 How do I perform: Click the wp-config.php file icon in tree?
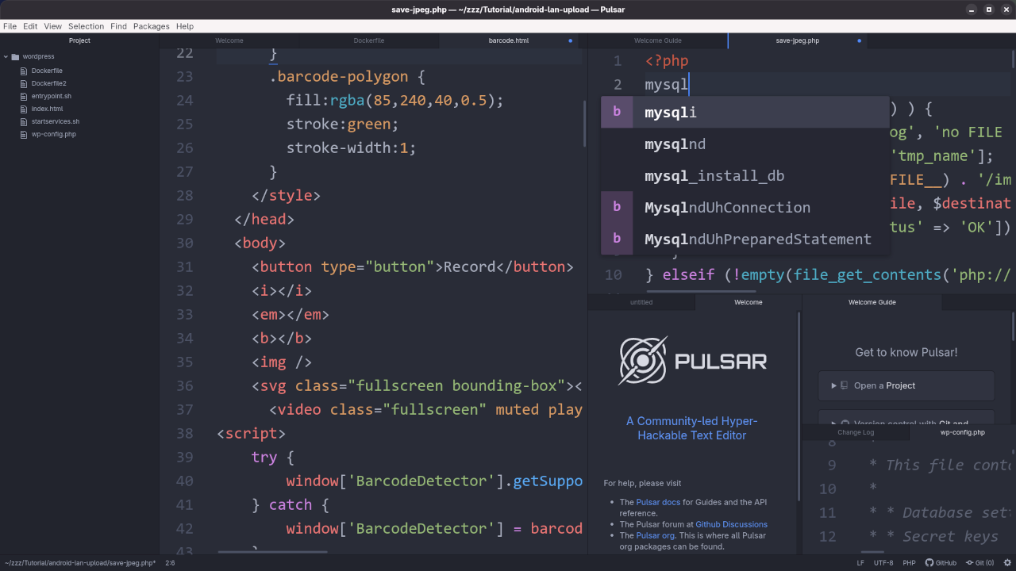24,134
